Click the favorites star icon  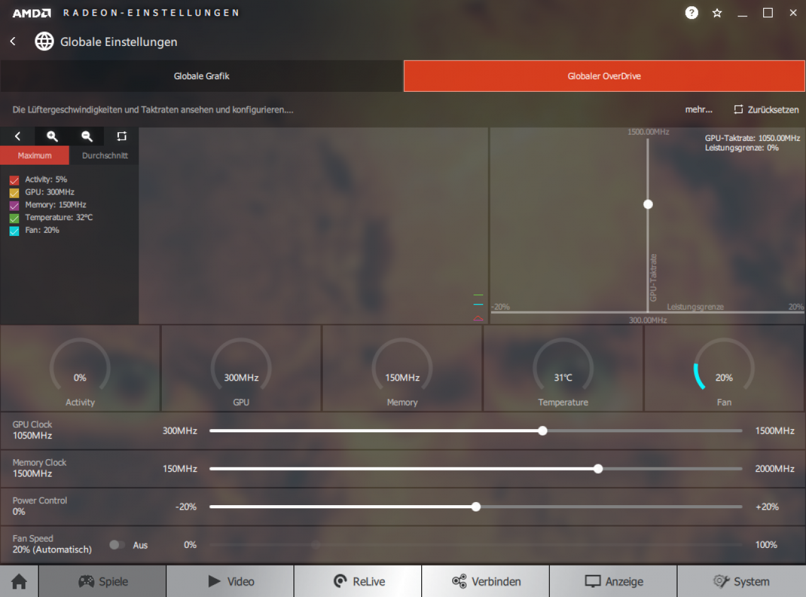pos(717,13)
